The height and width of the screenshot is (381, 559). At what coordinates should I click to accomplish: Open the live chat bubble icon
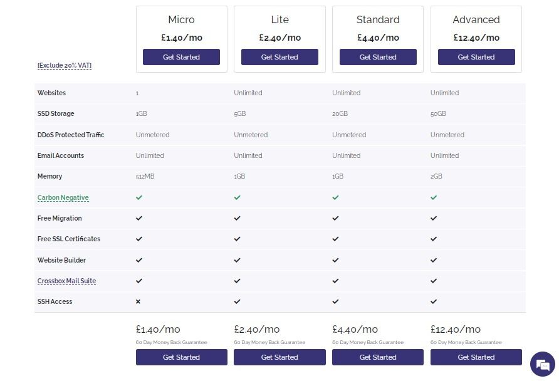click(543, 364)
